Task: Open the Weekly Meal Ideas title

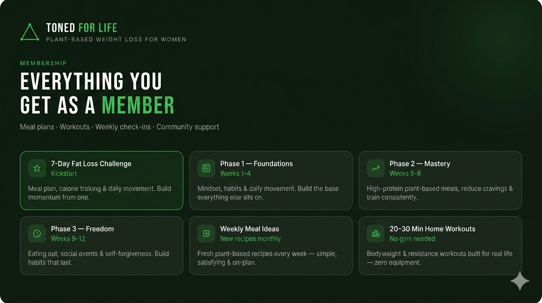Action: coord(250,229)
